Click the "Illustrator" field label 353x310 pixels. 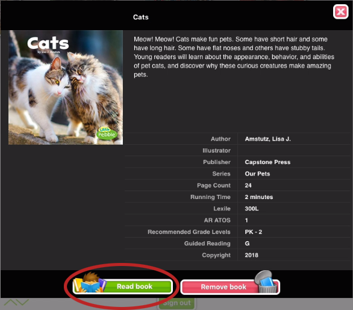pos(216,151)
